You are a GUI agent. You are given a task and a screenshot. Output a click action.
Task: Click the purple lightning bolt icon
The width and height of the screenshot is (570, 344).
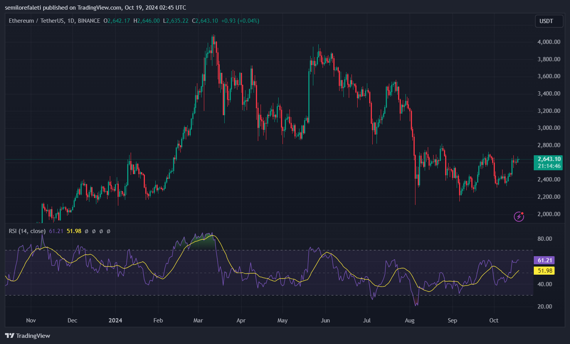519,216
